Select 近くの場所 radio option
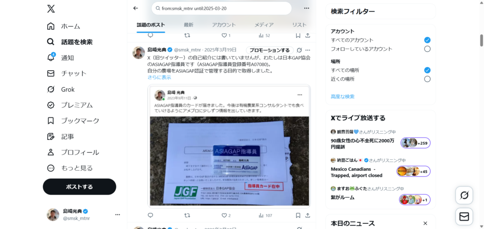484x229 pixels. (427, 79)
